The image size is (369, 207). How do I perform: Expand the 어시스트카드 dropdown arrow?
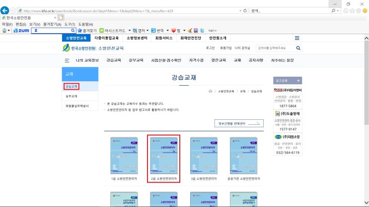coord(130,31)
